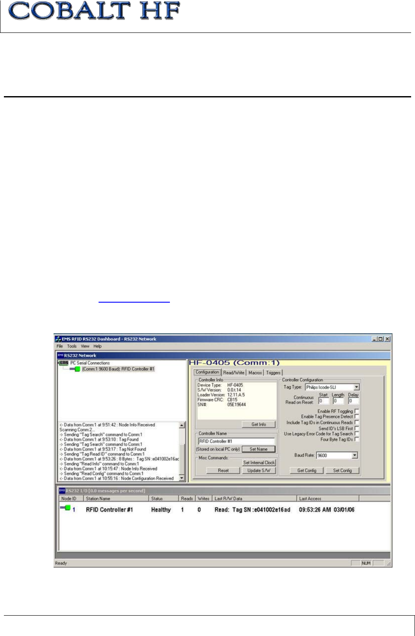Open the View menu

pos(85,346)
